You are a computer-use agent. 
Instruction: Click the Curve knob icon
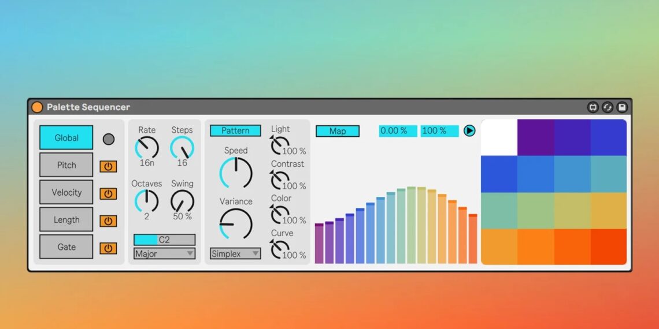[279, 248]
